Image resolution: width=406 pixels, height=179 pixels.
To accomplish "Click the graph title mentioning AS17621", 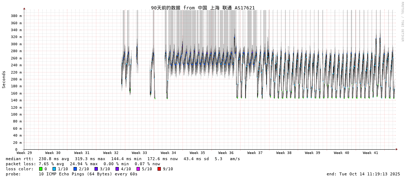I will (203, 8).
